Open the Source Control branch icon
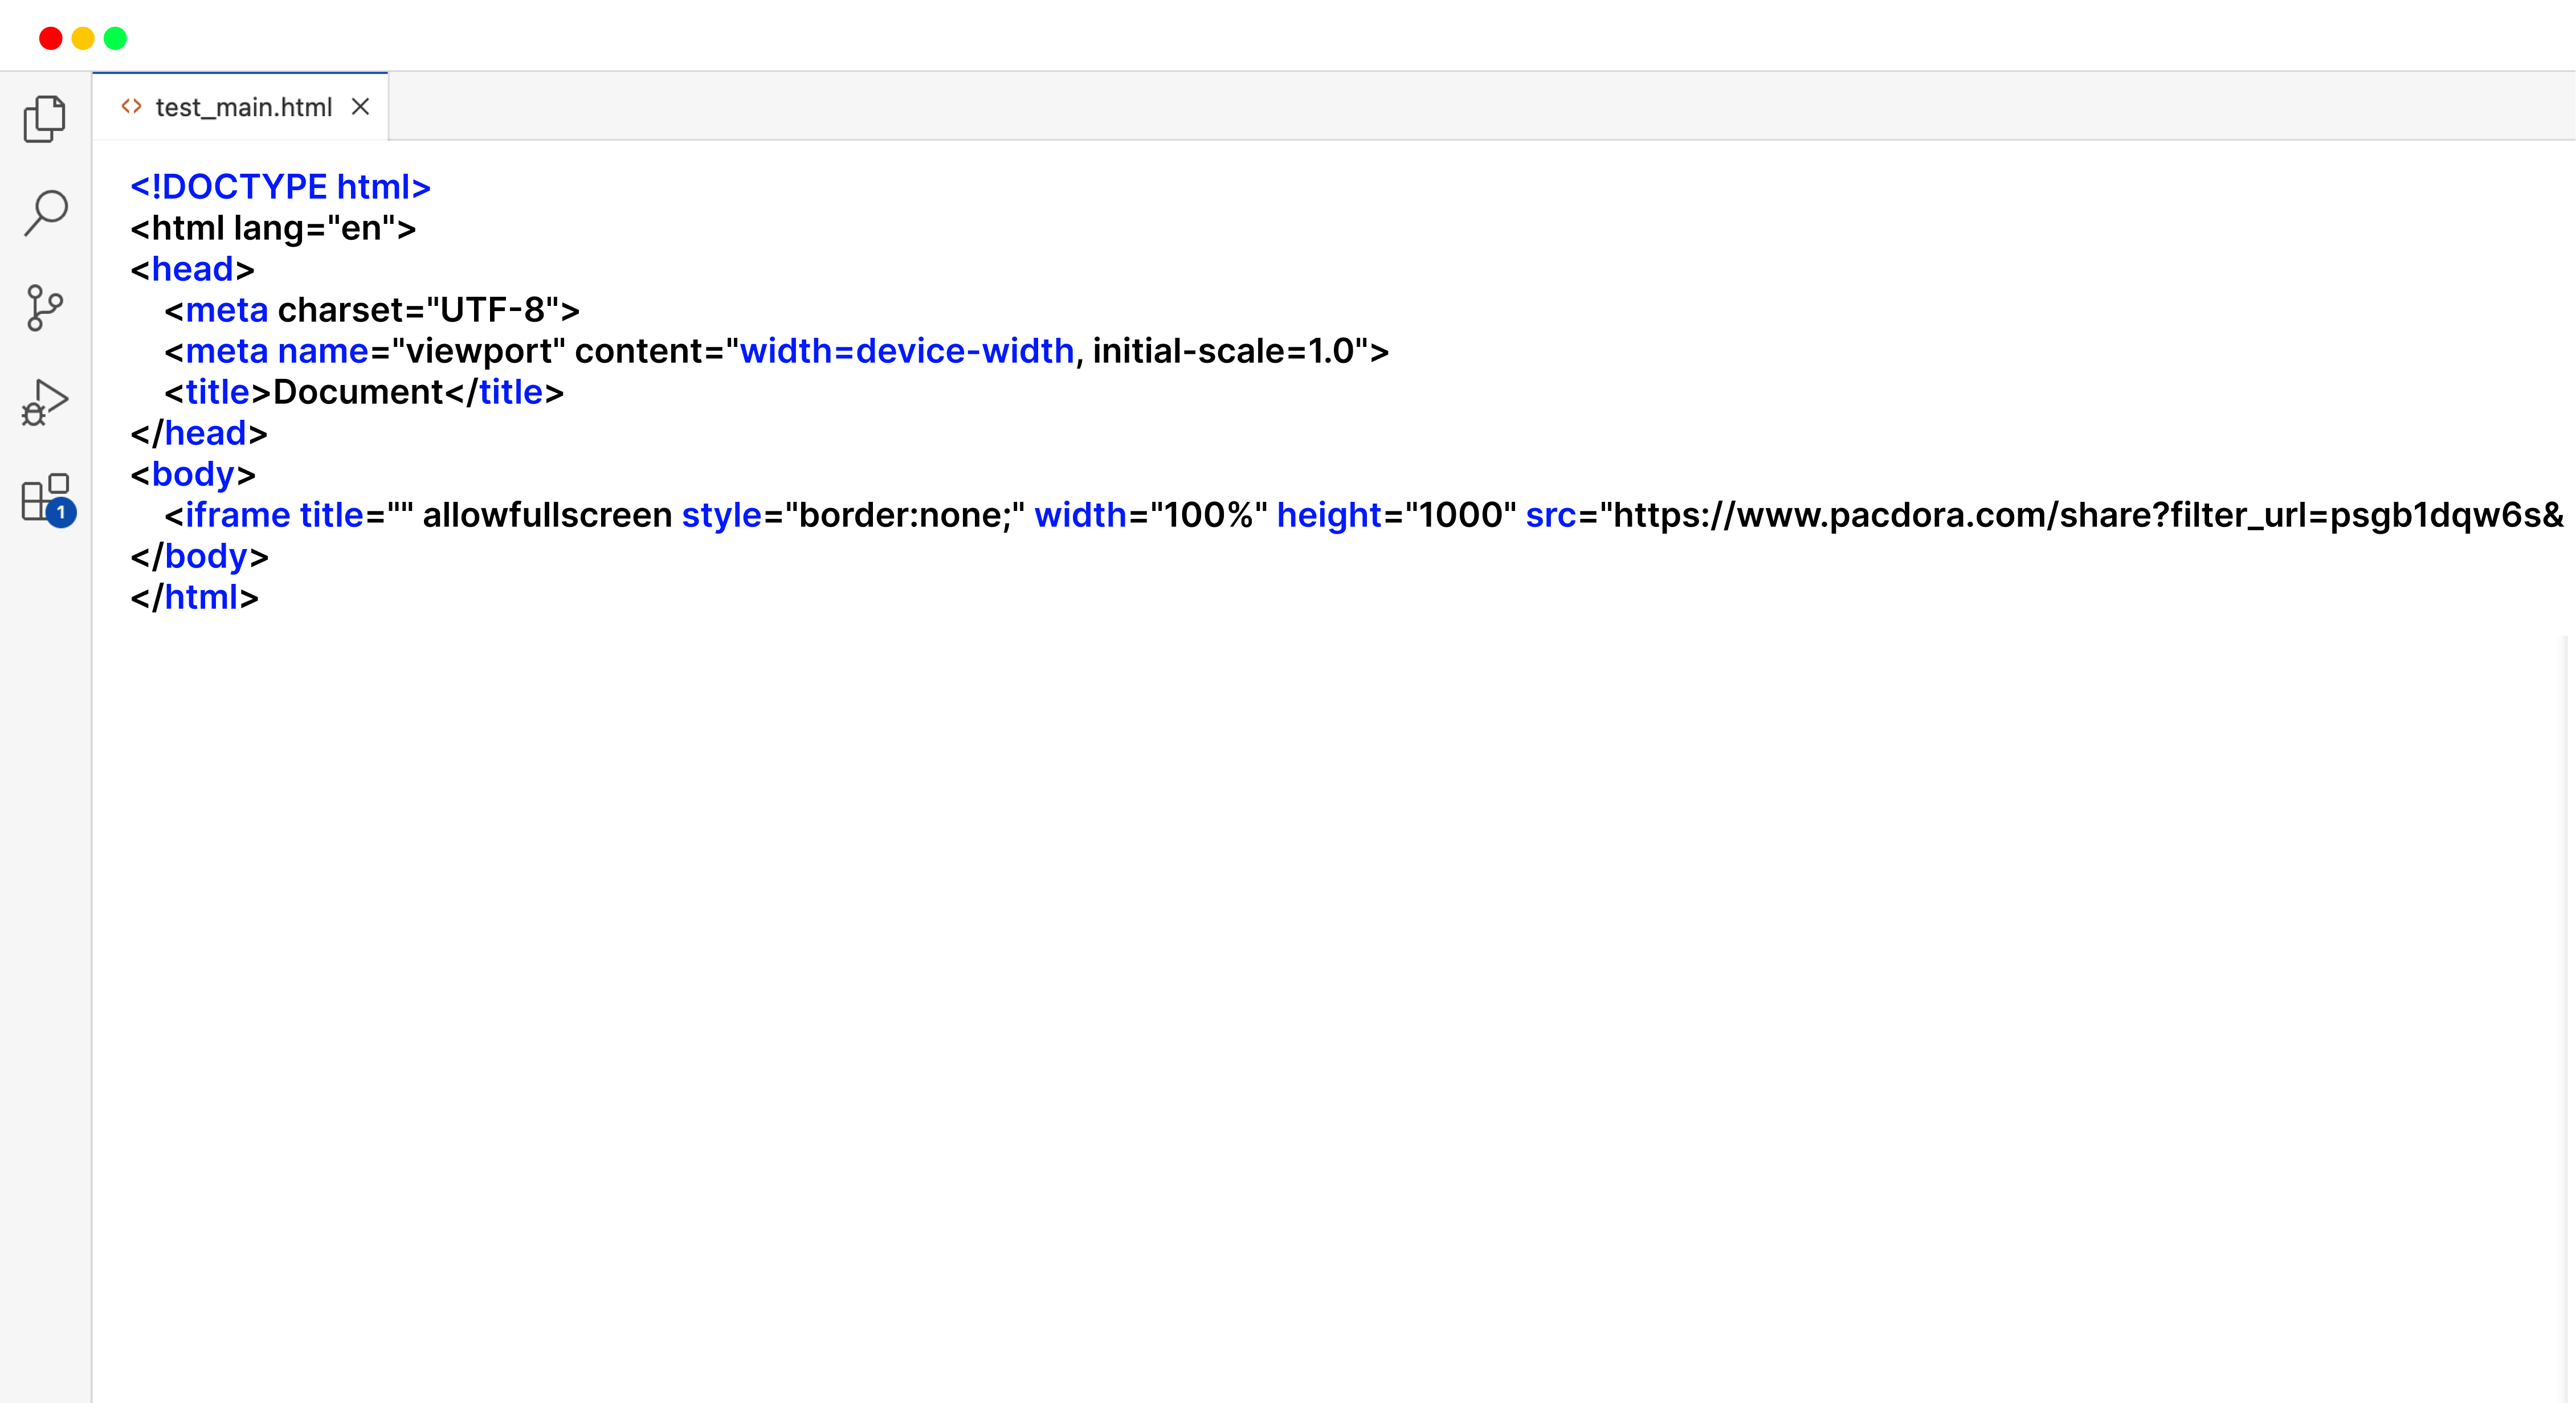The width and height of the screenshot is (2576, 1403). click(45, 307)
